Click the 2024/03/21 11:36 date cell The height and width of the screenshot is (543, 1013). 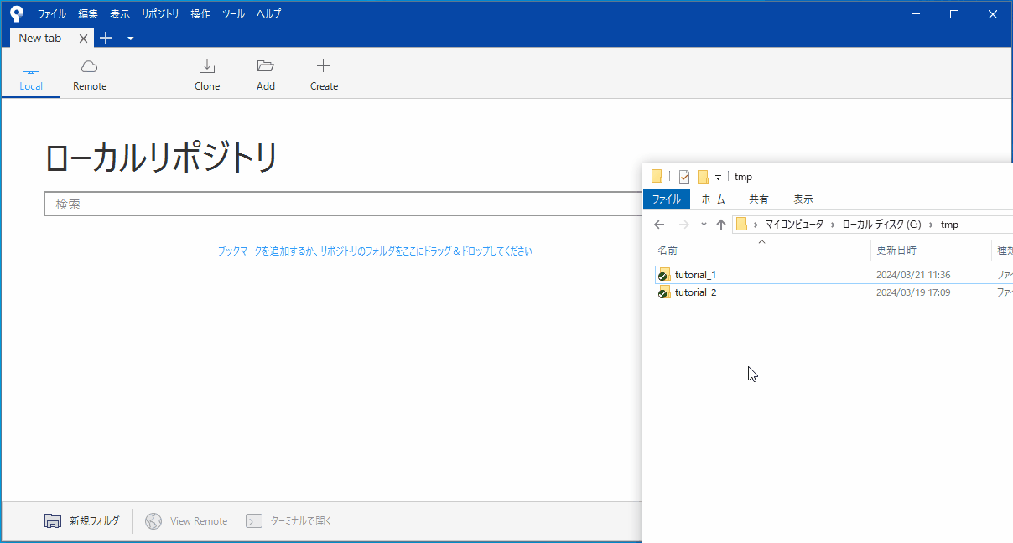pos(913,275)
